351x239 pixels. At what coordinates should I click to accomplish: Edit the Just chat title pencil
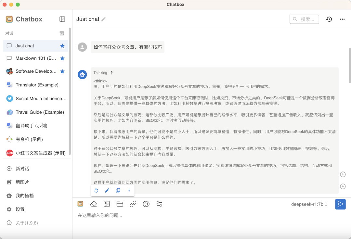(103, 19)
